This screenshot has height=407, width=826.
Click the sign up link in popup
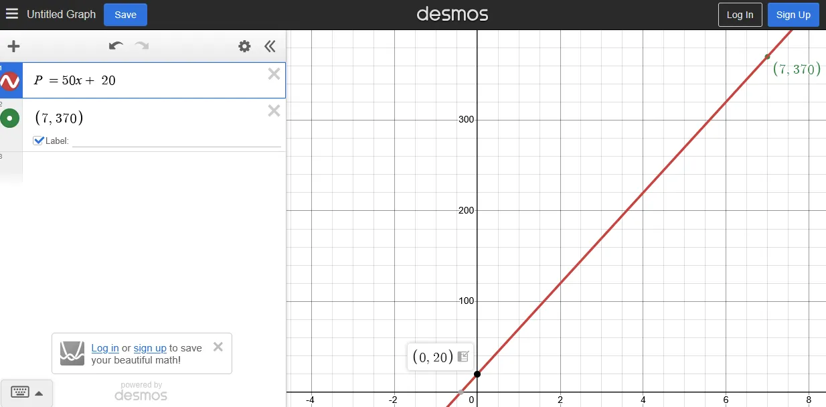(x=150, y=348)
